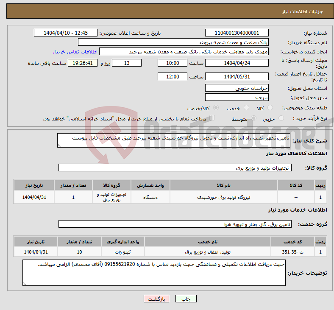This screenshot has height=310, width=334.
Task: Select the کالا radio button
Action: pos(270,108)
